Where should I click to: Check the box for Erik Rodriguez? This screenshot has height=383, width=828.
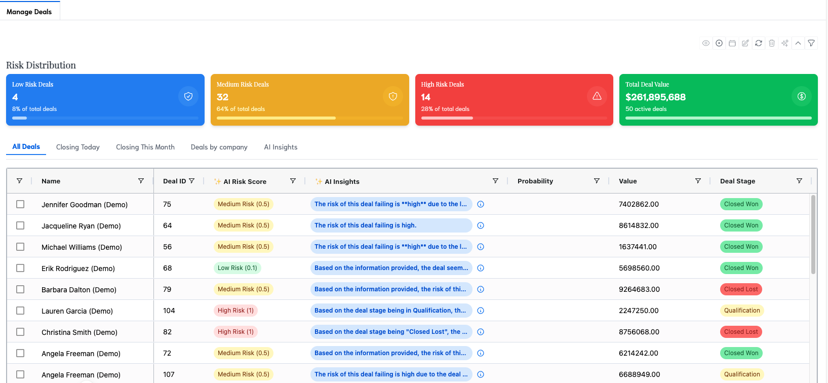click(20, 268)
